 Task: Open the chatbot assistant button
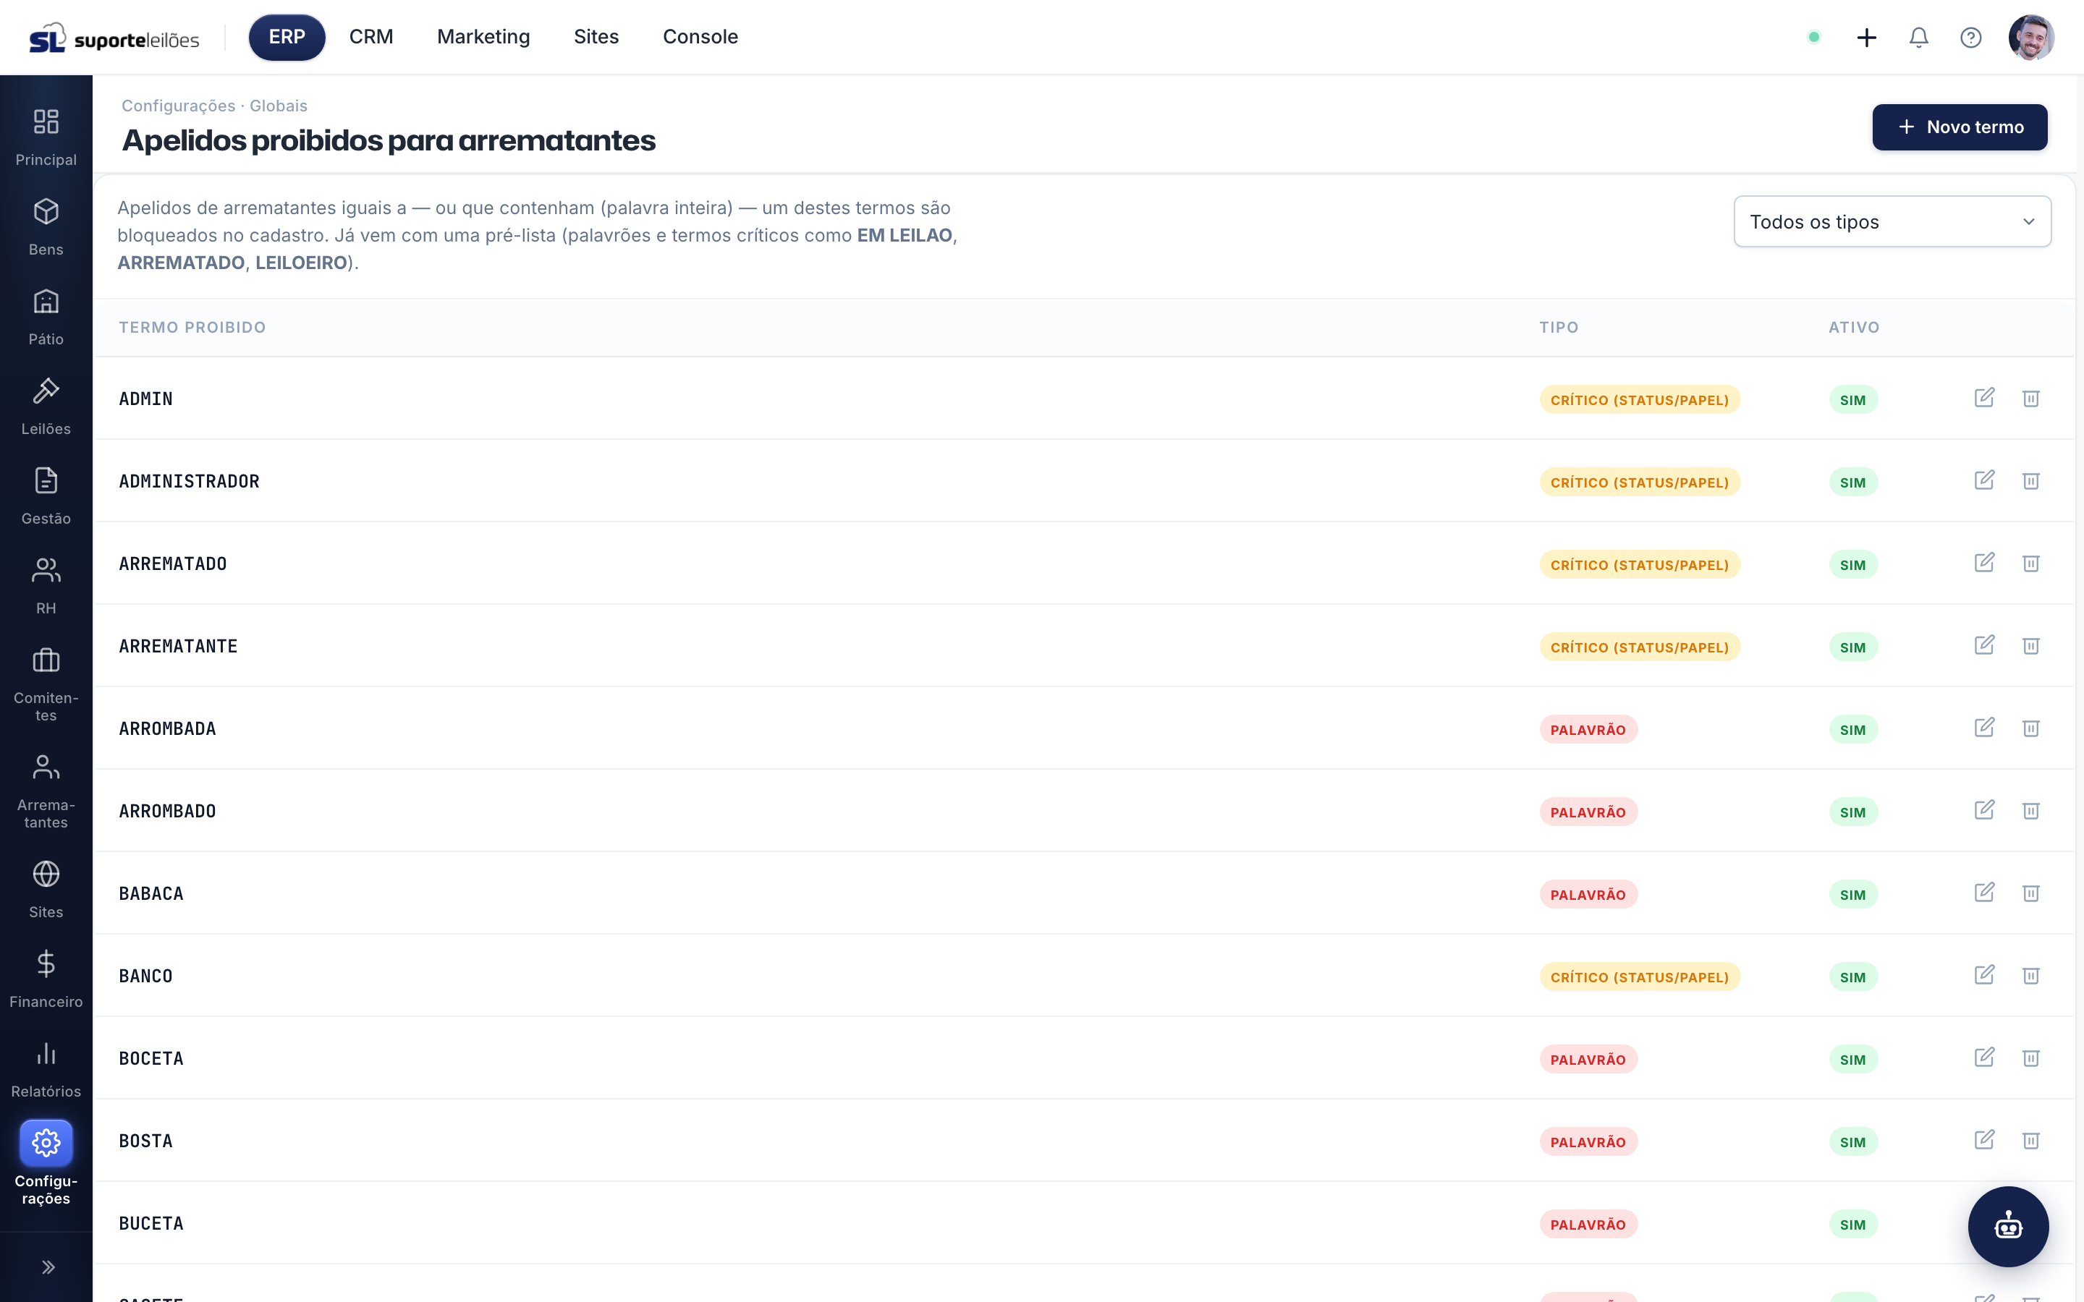click(x=2007, y=1226)
